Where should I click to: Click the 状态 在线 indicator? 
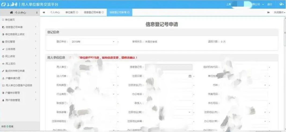coord(7,126)
